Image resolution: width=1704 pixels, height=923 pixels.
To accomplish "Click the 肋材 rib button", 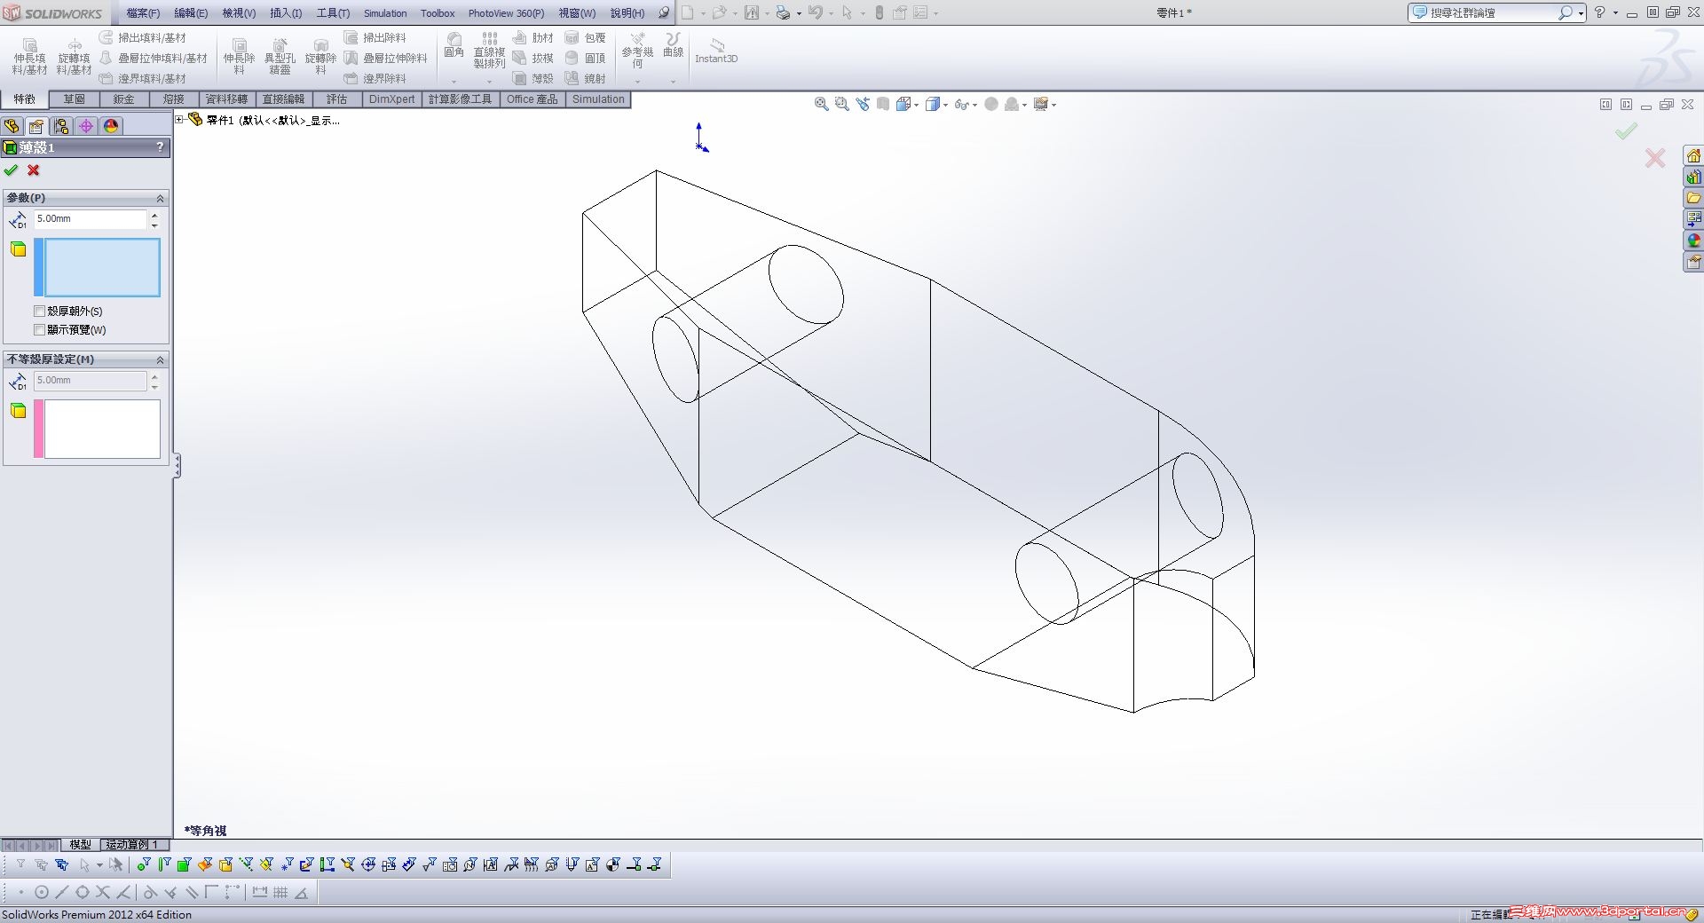I will [x=533, y=38].
